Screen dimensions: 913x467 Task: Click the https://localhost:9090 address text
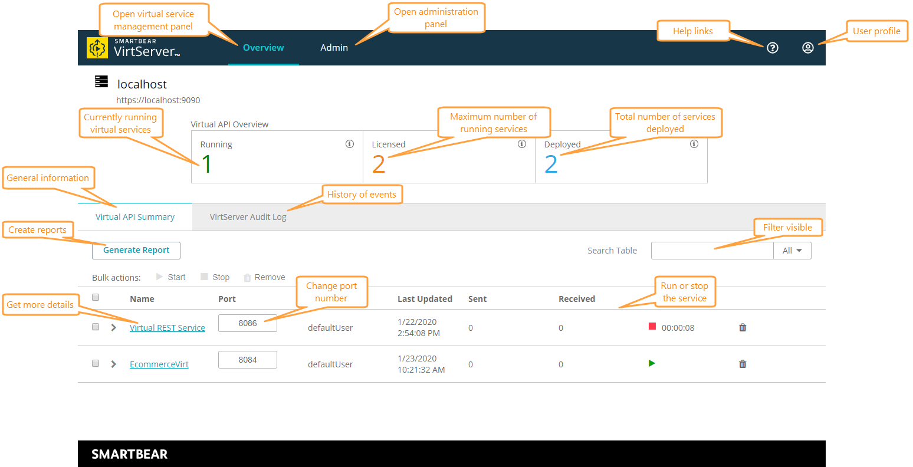158,100
